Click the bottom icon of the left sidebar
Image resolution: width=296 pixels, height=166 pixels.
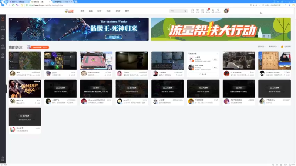pos(3,159)
